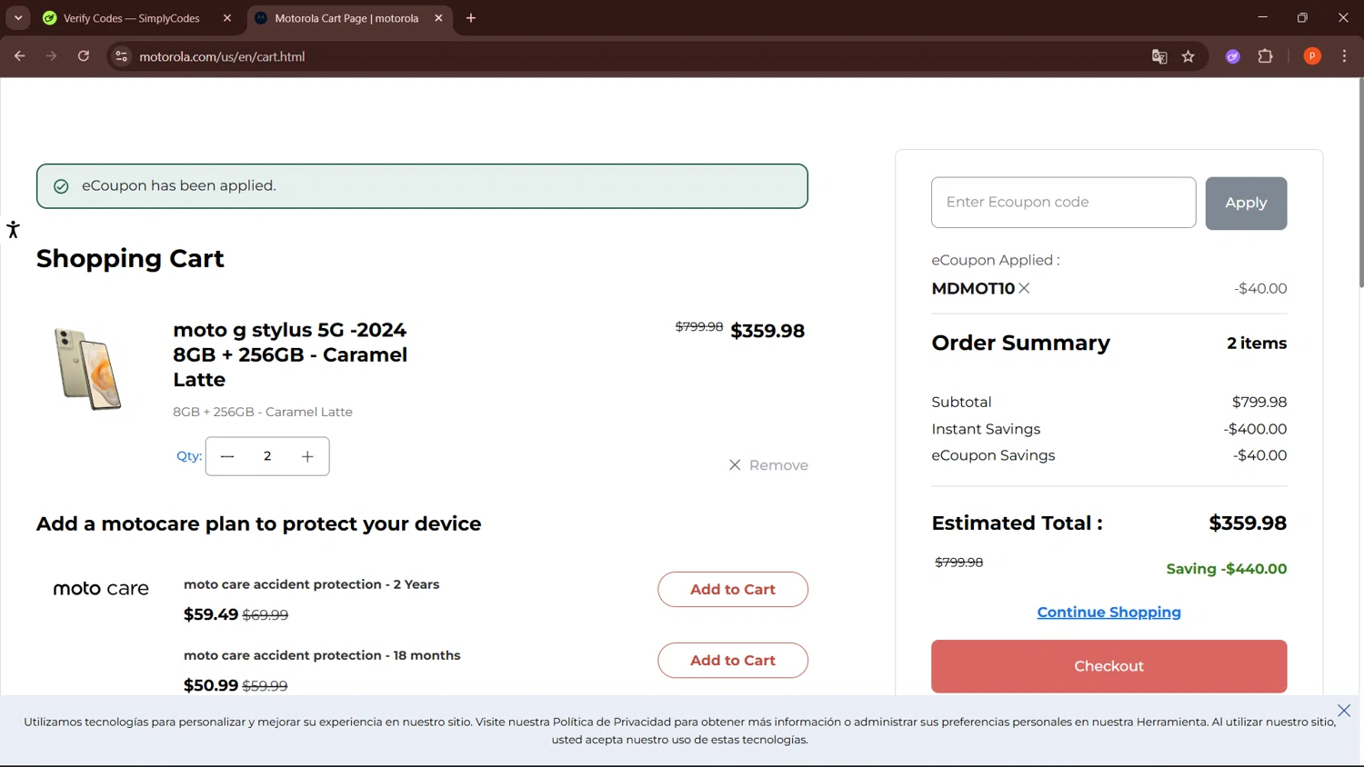Viewport: 1364px width, 767px height.
Task: Decrease phone quantity with minus button
Action: click(x=227, y=456)
